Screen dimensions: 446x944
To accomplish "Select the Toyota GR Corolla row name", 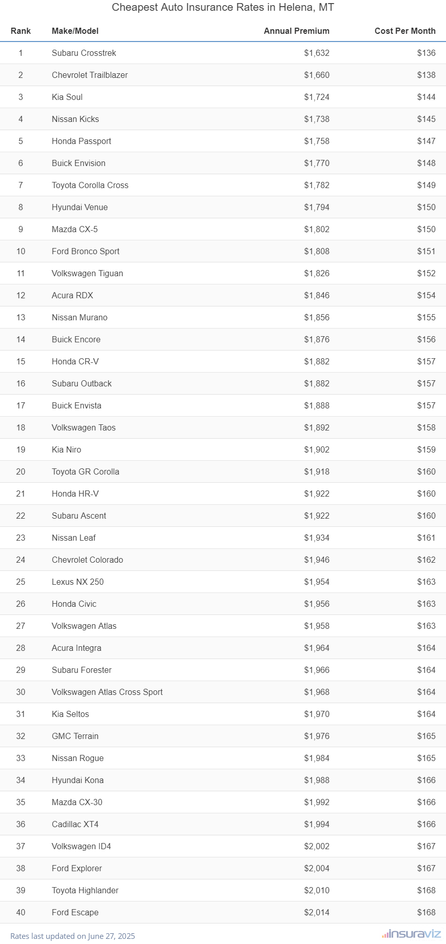I will click(x=86, y=471).
